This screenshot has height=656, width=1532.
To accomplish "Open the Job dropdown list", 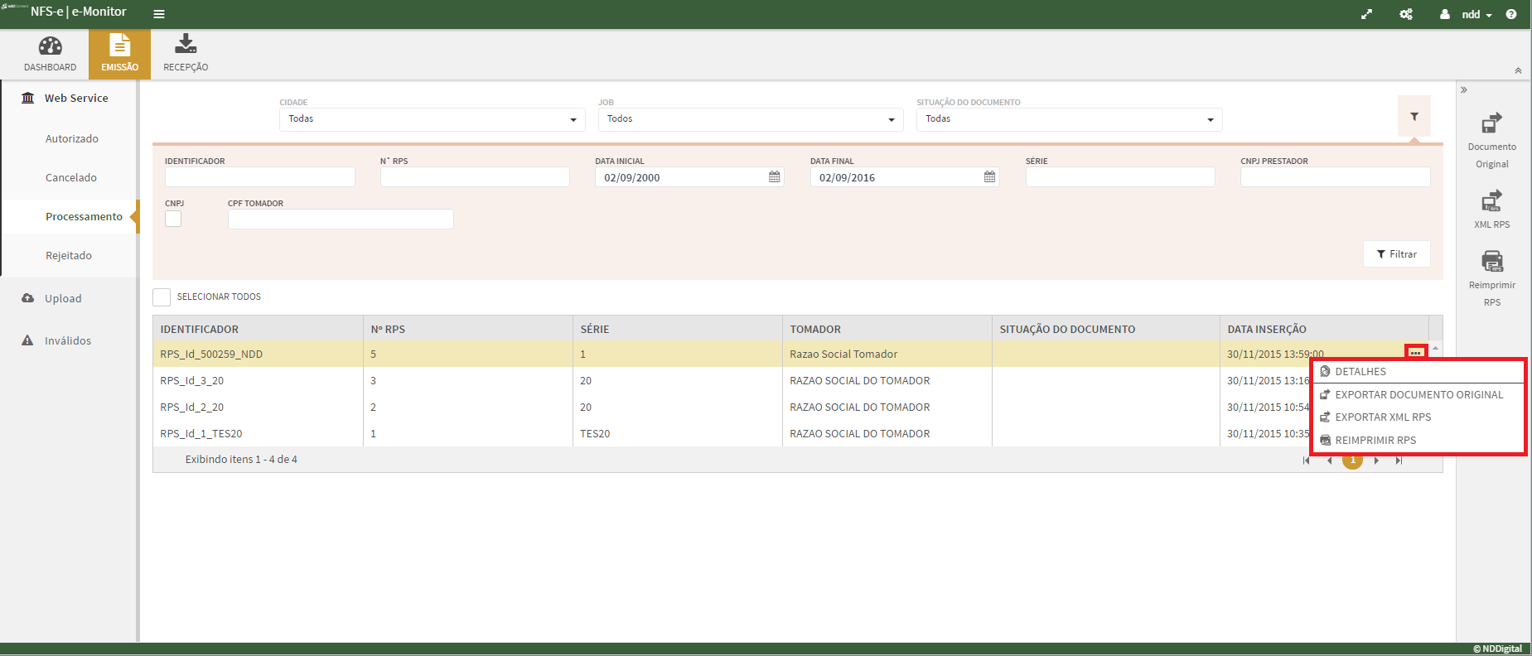I will (750, 119).
